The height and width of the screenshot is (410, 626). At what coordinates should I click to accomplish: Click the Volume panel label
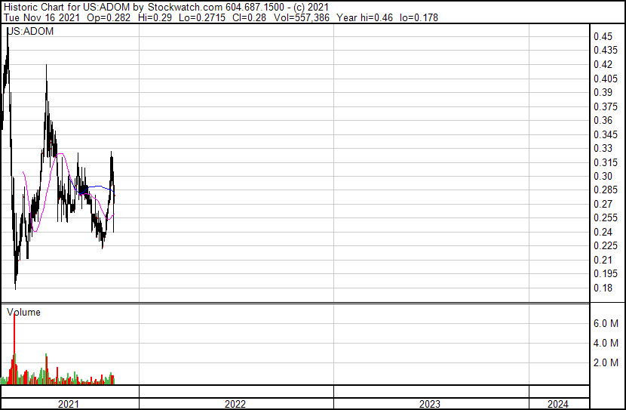(x=23, y=312)
